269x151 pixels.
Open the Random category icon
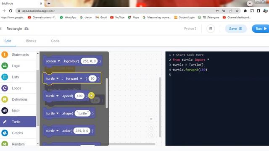[5, 144]
